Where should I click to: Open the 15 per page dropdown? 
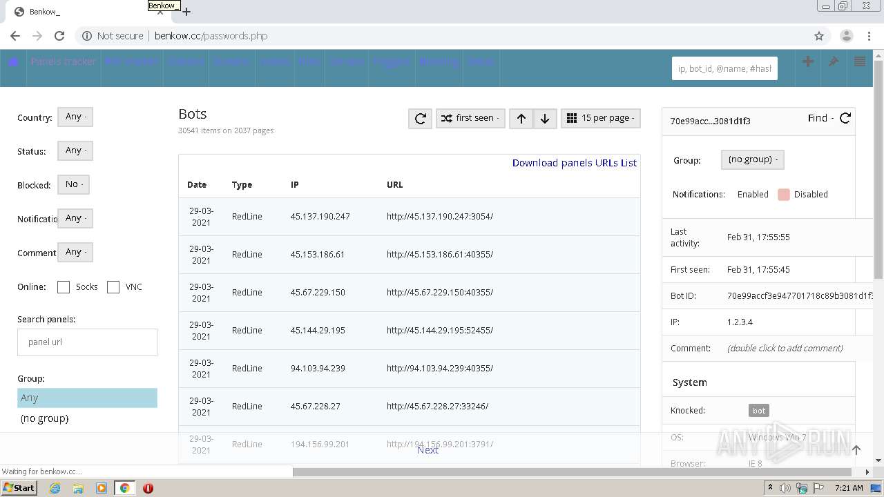pyautogui.click(x=601, y=118)
